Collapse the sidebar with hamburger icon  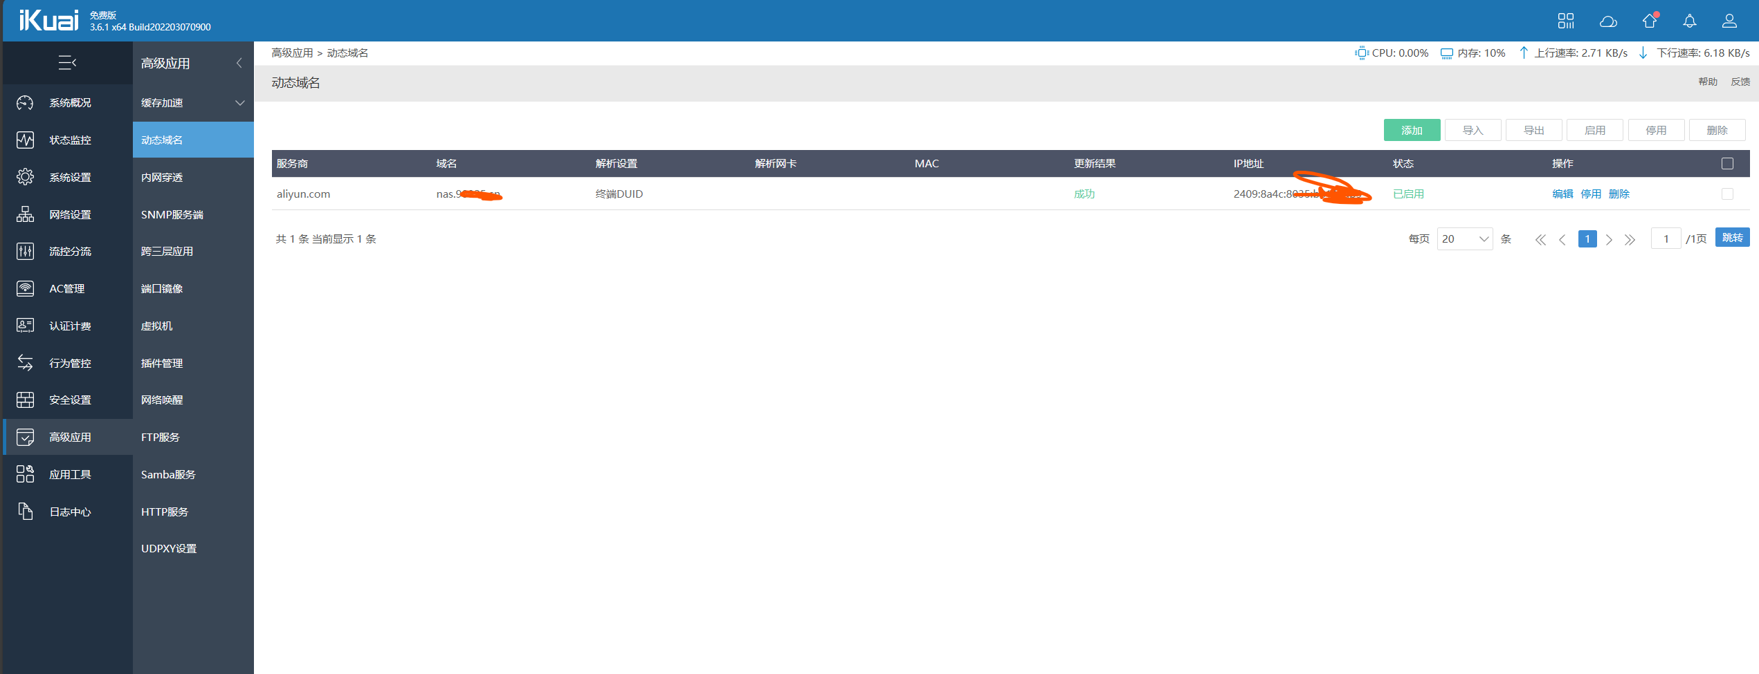point(67,63)
